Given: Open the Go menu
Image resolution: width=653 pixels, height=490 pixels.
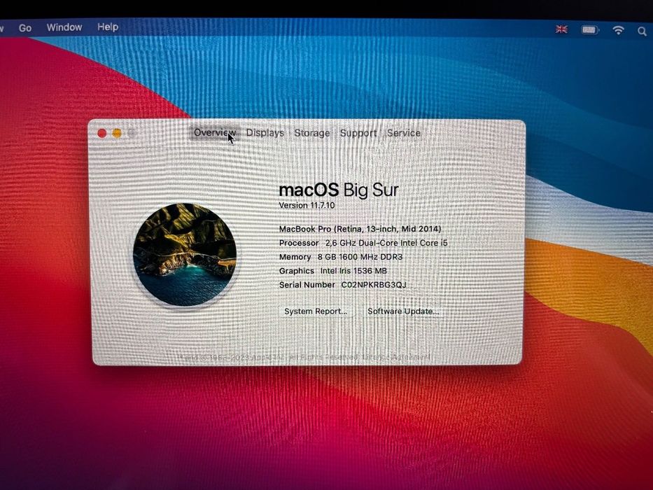Looking at the screenshot, I should tap(25, 28).
